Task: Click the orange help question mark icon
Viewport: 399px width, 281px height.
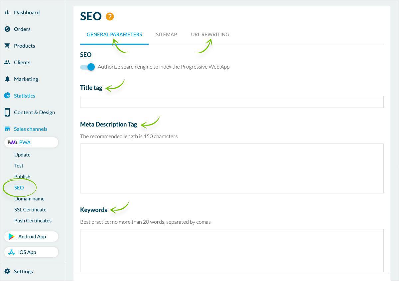Action: point(110,16)
